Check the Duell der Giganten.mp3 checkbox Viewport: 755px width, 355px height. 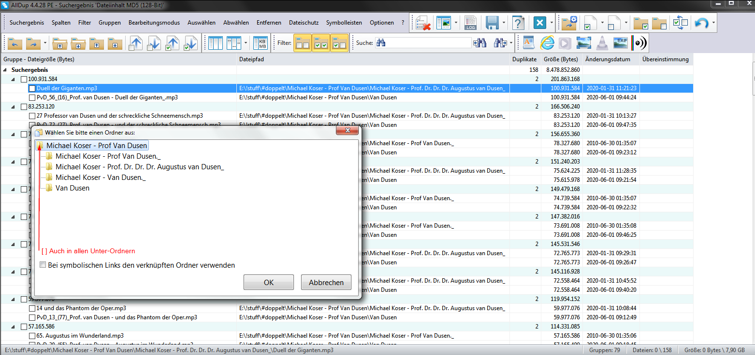click(x=32, y=88)
